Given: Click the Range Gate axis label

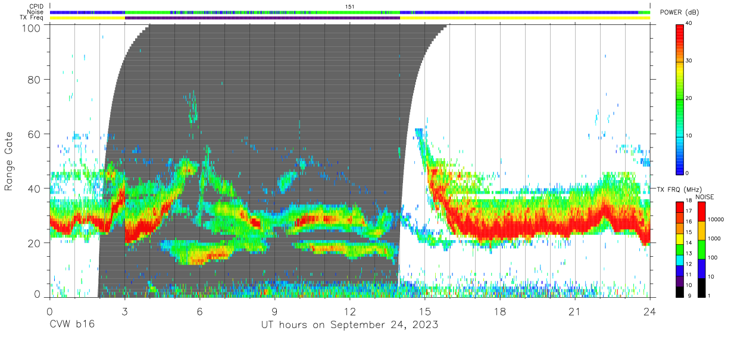Looking at the screenshot, I should (x=10, y=162).
